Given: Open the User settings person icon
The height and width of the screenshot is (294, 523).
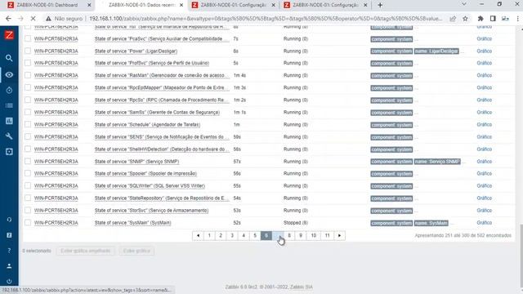Looking at the screenshot, I should pos(9,266).
